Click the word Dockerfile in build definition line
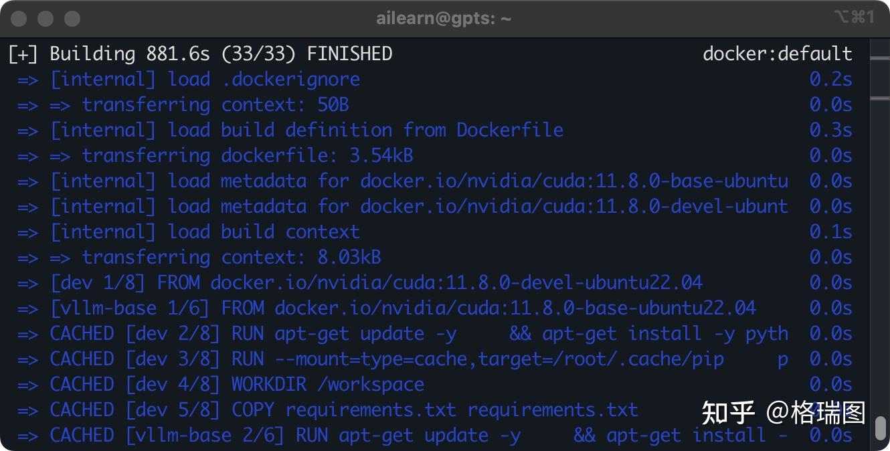The width and height of the screenshot is (890, 451). 510,130
